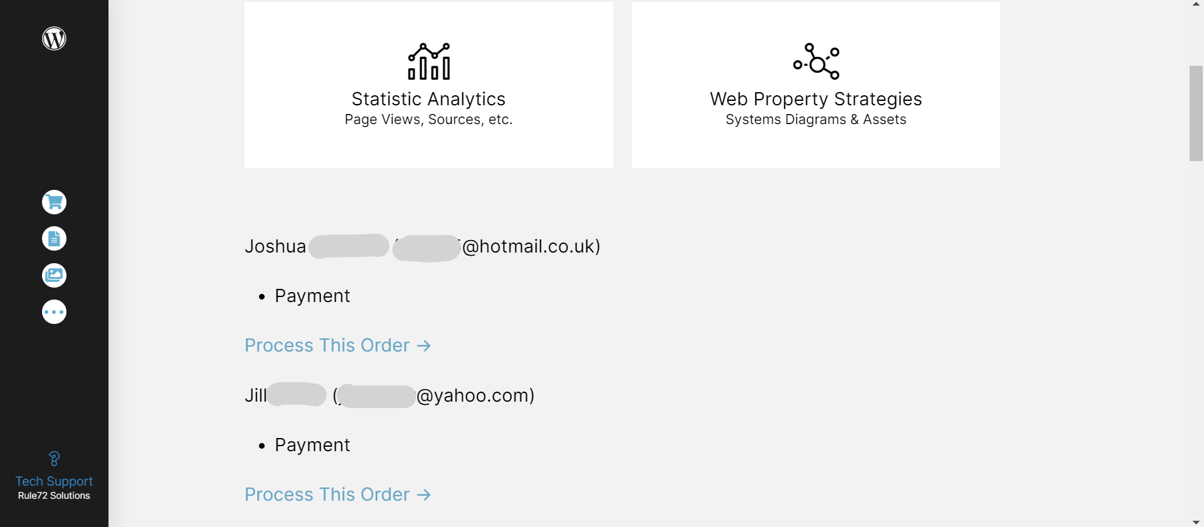Open the Statistic Analytics card title

(x=428, y=99)
